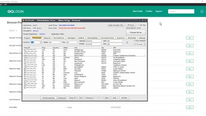Open the PortForwardList button
Screen dimensions: 206x116
click(x=49, y=98)
